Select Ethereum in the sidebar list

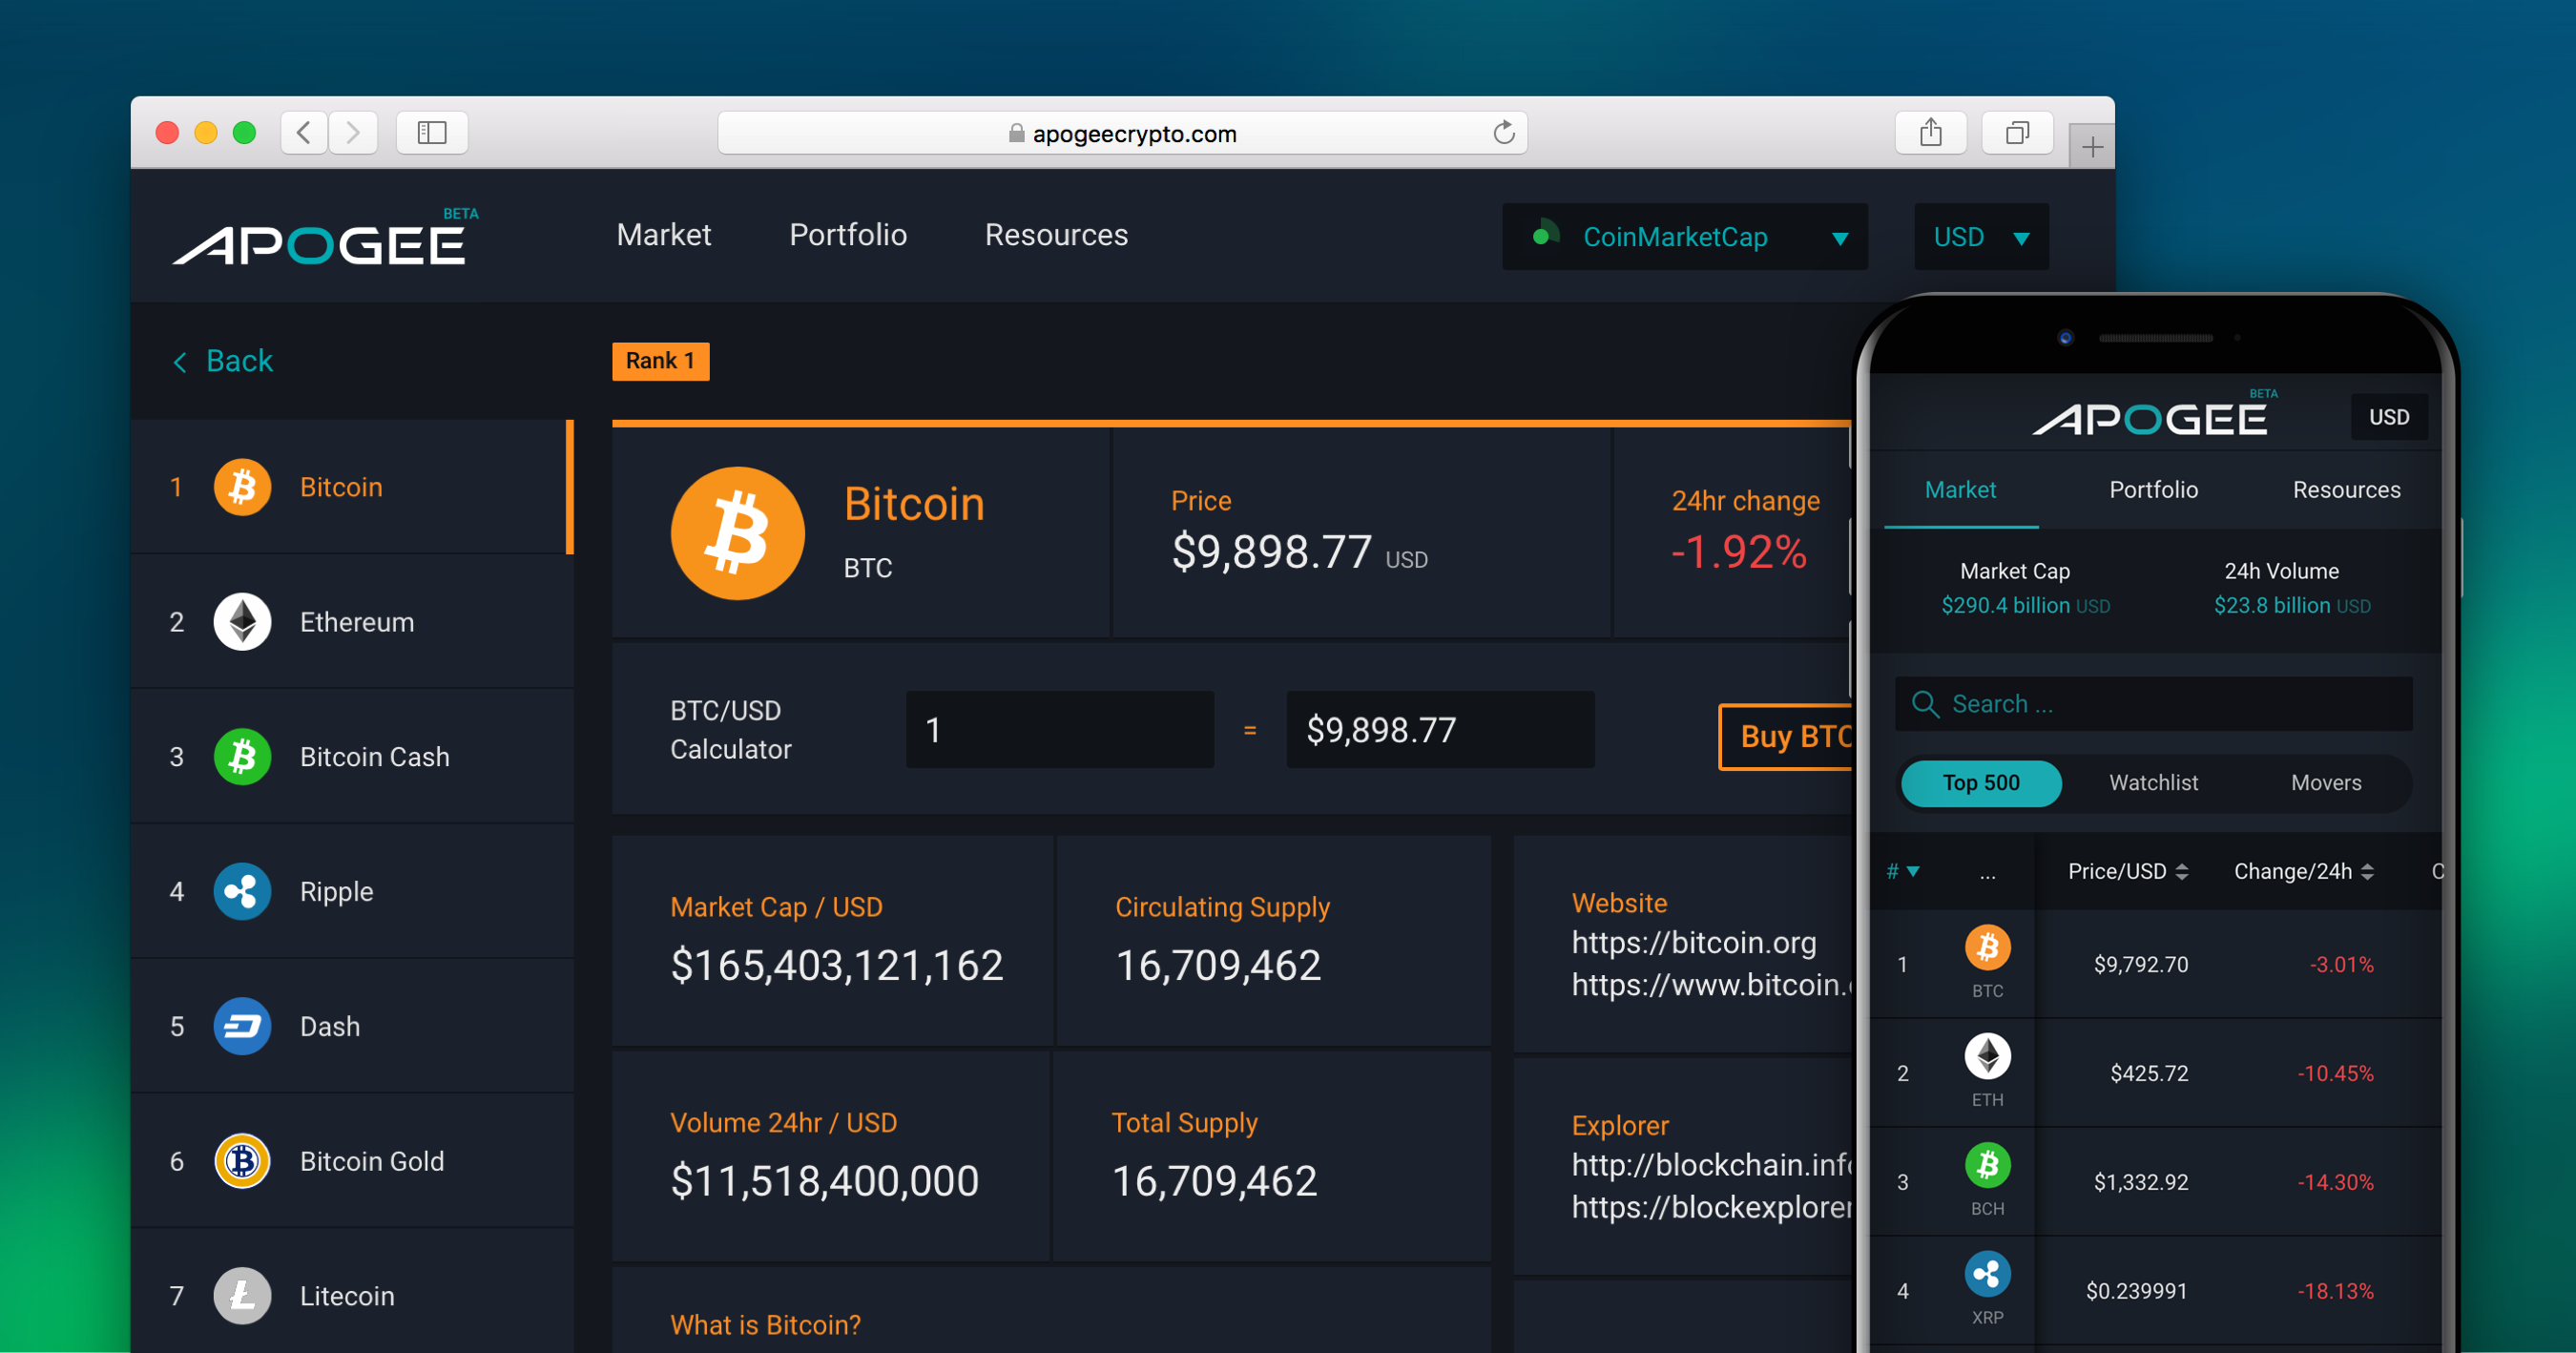[x=352, y=622]
